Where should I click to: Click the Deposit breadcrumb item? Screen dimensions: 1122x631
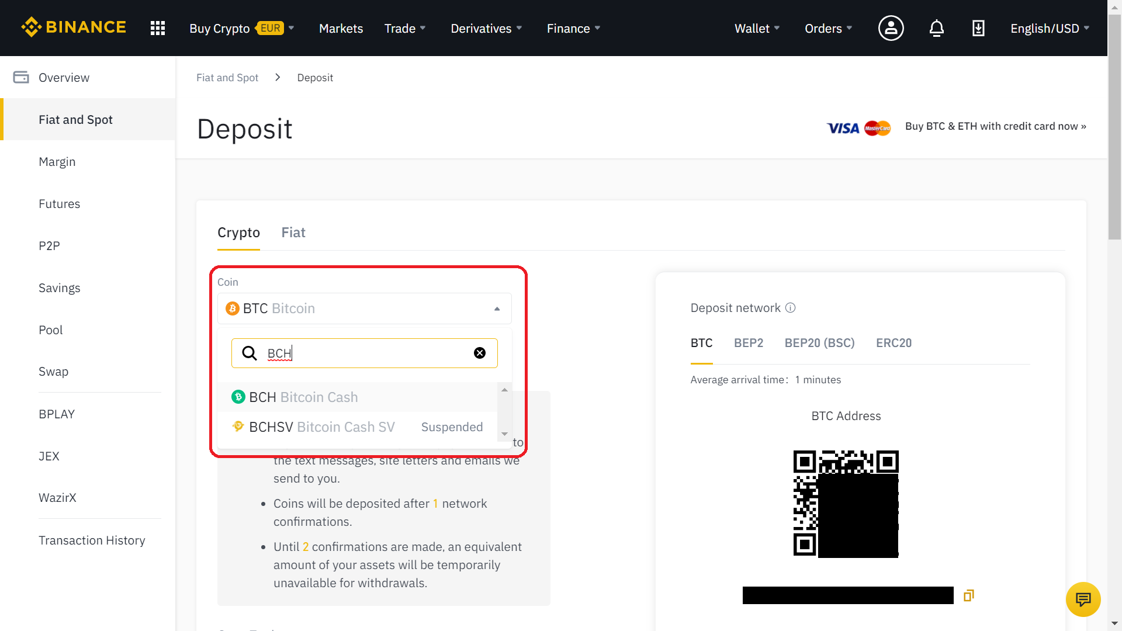pos(315,78)
